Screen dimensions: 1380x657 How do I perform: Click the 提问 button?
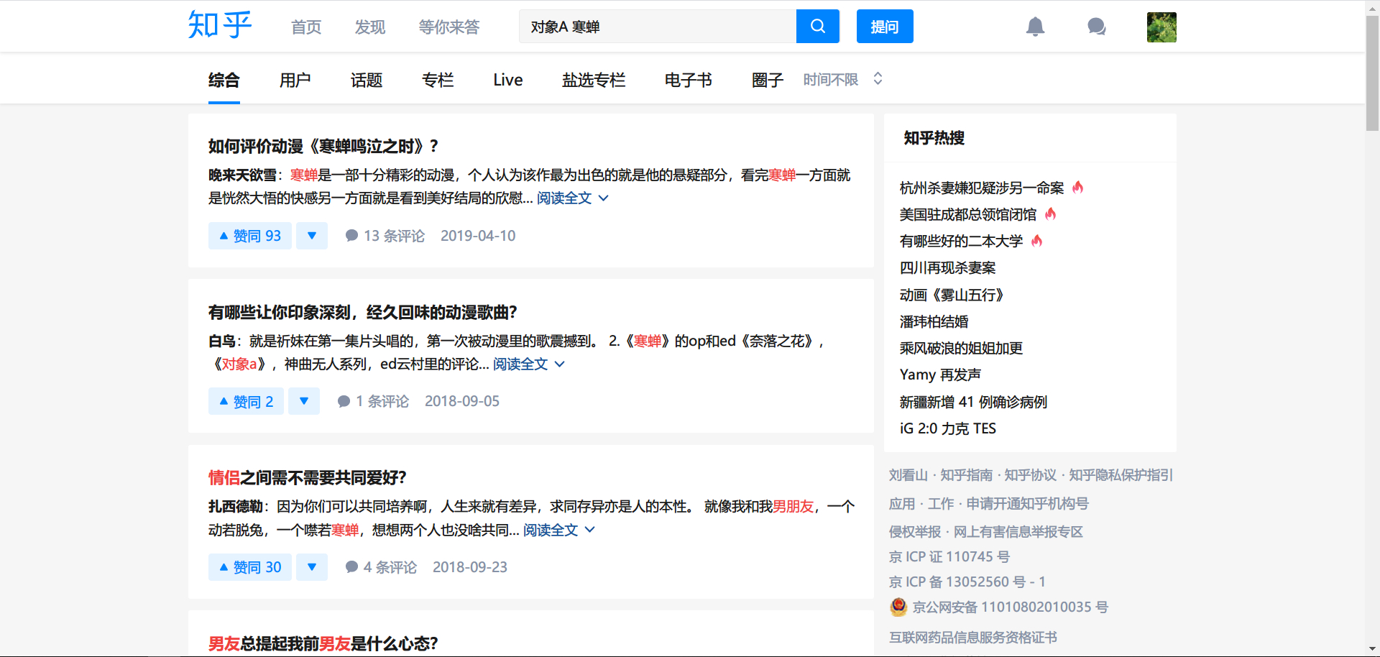coord(885,27)
